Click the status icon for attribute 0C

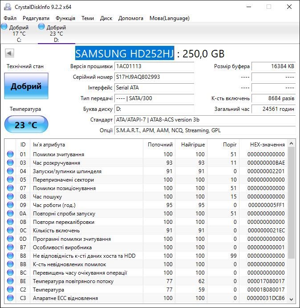tap(10, 230)
